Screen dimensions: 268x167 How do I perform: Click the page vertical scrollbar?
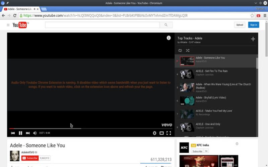coord(266,39)
